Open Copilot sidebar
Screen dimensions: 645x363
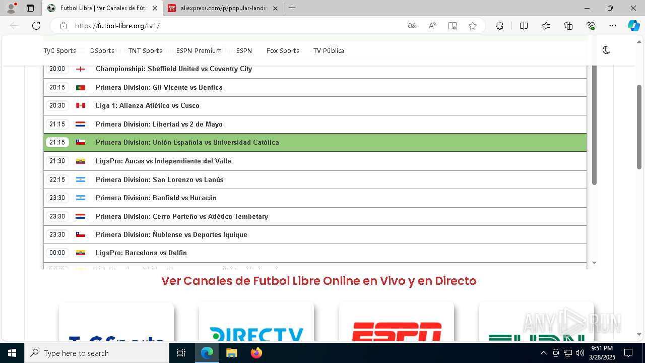pyautogui.click(x=633, y=26)
